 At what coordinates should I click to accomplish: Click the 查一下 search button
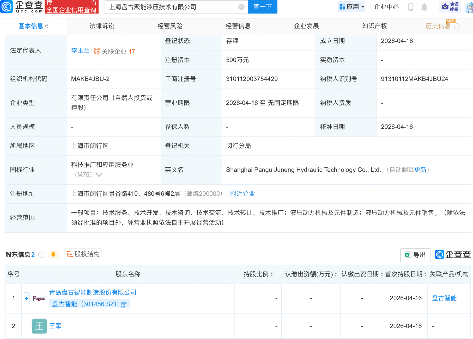pyautogui.click(x=262, y=7)
